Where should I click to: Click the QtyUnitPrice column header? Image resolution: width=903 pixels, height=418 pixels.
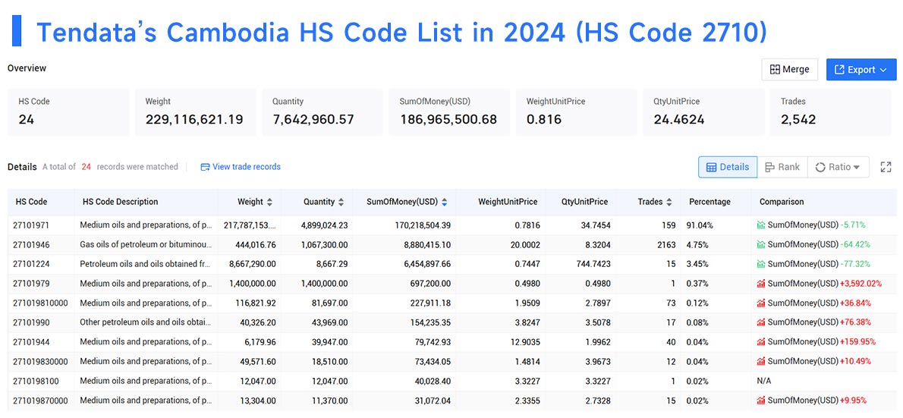[x=584, y=202]
